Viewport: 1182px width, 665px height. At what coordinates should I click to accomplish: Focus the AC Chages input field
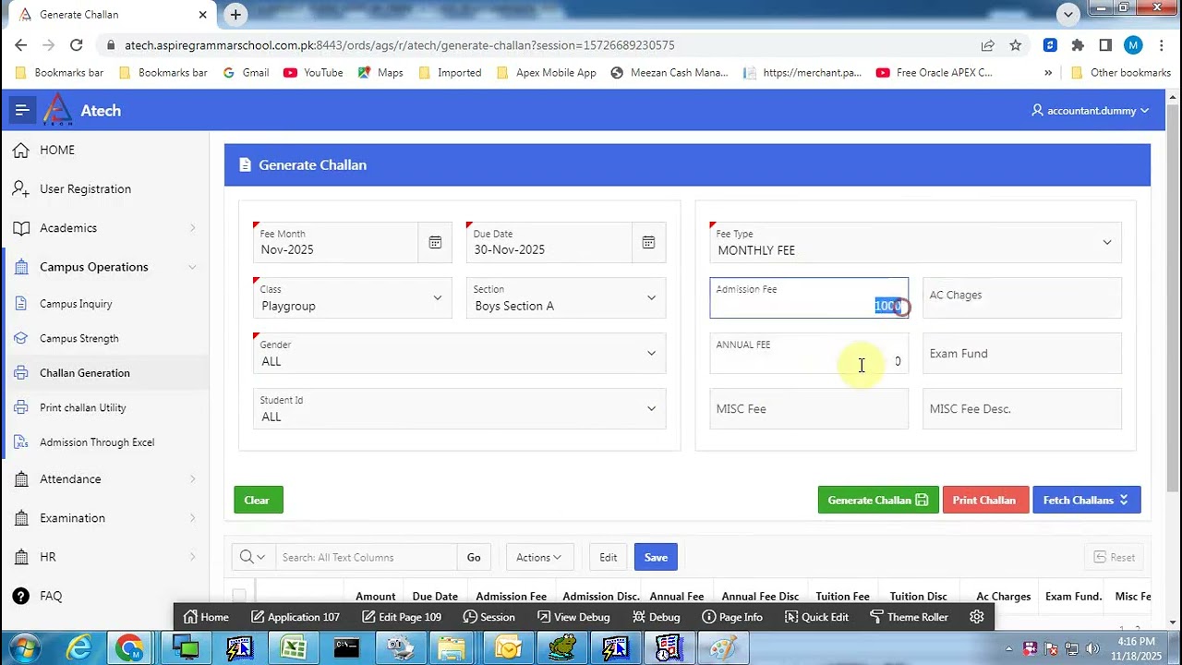(x=1022, y=298)
